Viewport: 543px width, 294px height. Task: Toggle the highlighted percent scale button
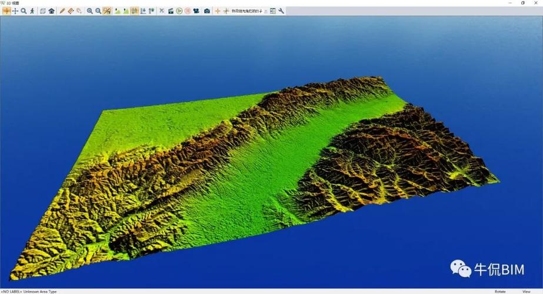click(x=107, y=11)
